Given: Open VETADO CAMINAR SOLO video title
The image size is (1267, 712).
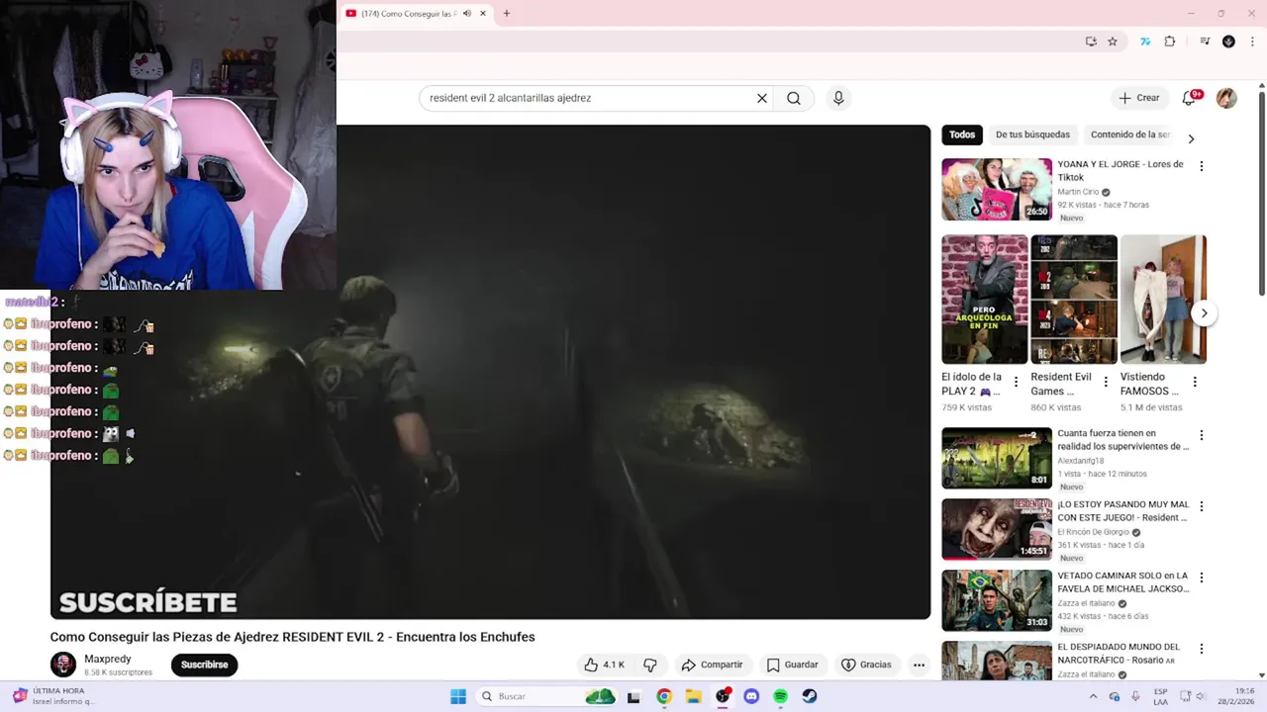Looking at the screenshot, I should (1122, 582).
